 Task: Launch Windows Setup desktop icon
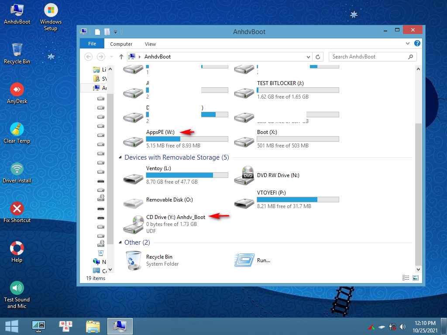click(x=51, y=17)
